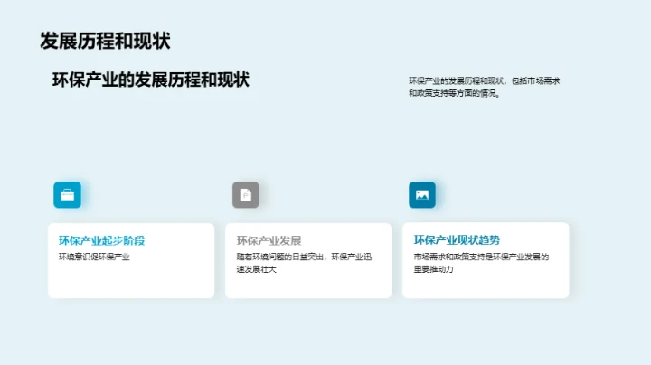Click the card heading 环保产业现状趋势

point(457,240)
